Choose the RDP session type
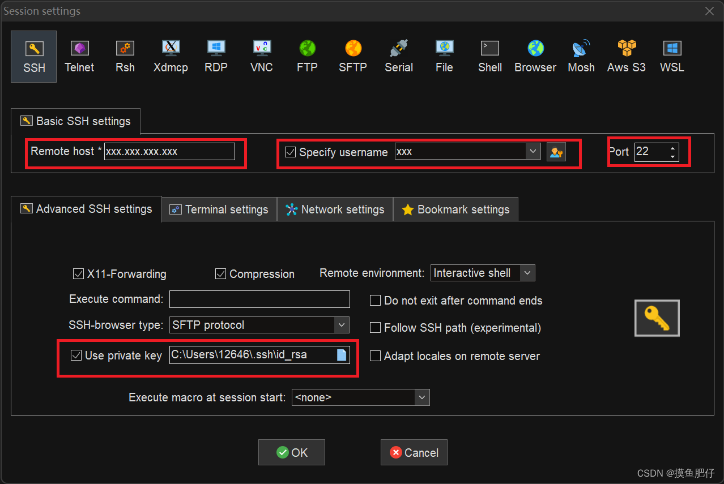Screen dimensions: 724x484 tap(216, 57)
